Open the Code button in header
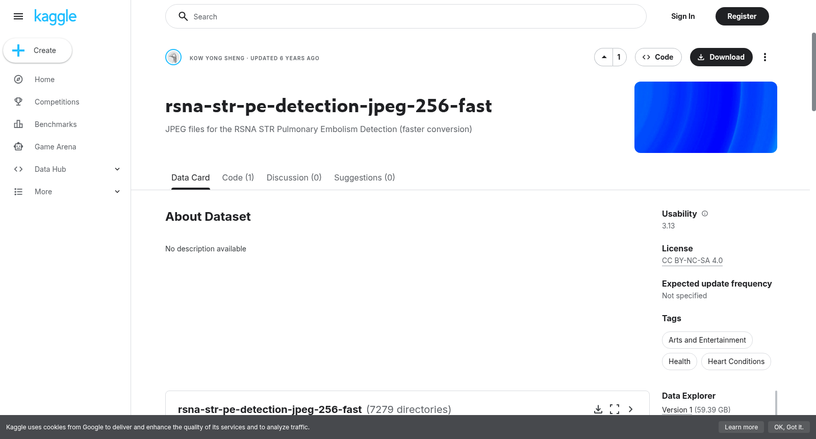Viewport: 816px width, 439px height. [658, 57]
